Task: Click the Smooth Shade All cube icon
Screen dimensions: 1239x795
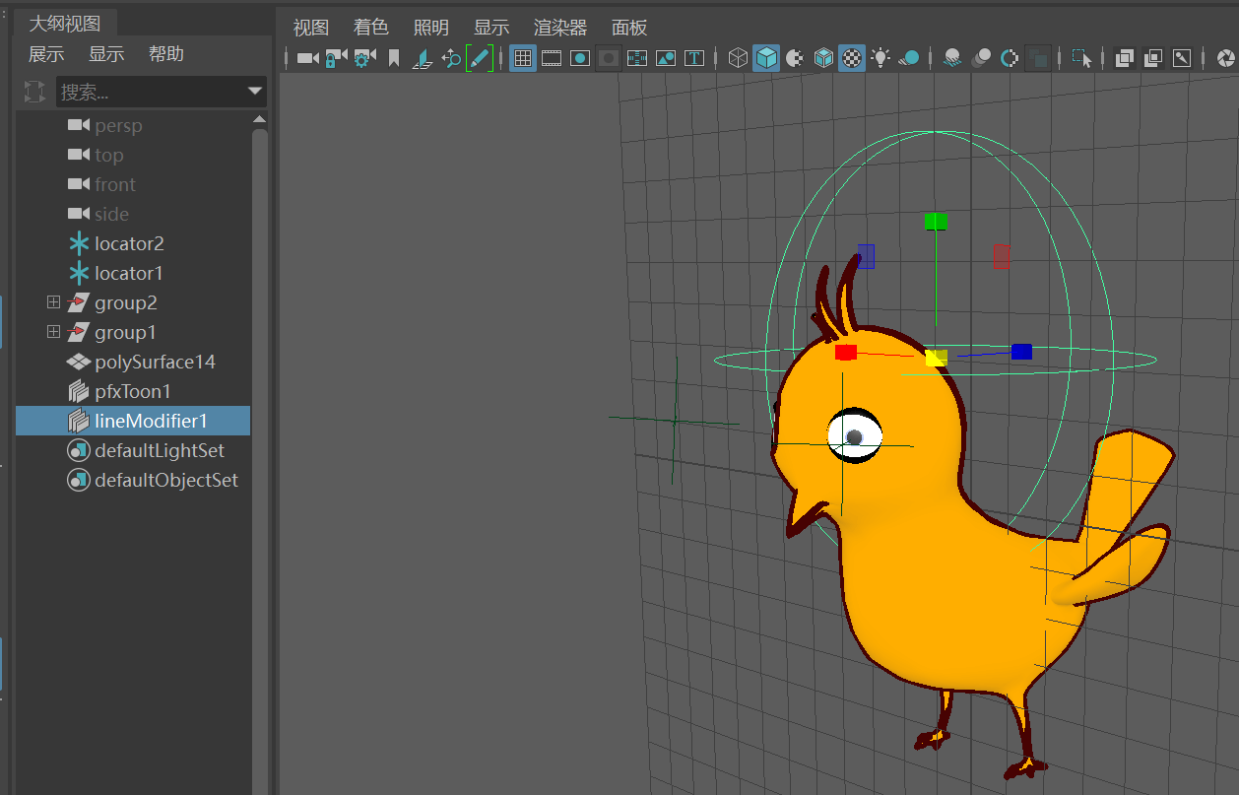Action: coord(766,58)
